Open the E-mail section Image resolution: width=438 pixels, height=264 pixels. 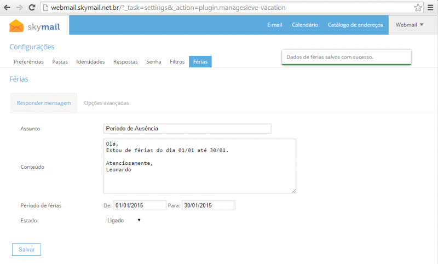(275, 25)
